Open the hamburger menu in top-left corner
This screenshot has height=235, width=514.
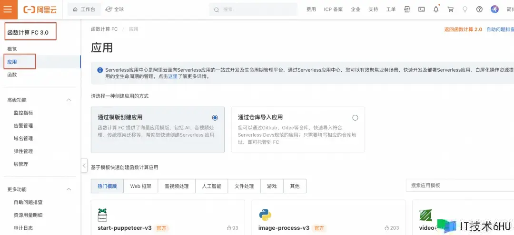(x=8, y=9)
